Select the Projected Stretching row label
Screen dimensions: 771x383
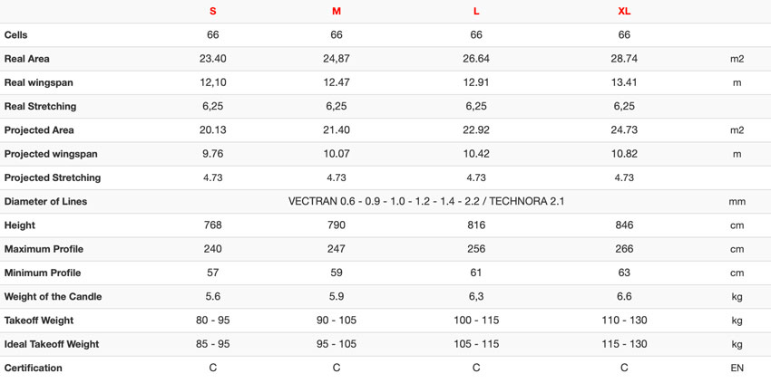point(52,177)
